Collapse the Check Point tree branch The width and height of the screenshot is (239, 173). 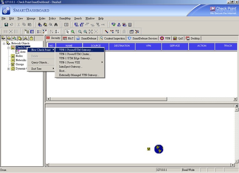click(9, 48)
